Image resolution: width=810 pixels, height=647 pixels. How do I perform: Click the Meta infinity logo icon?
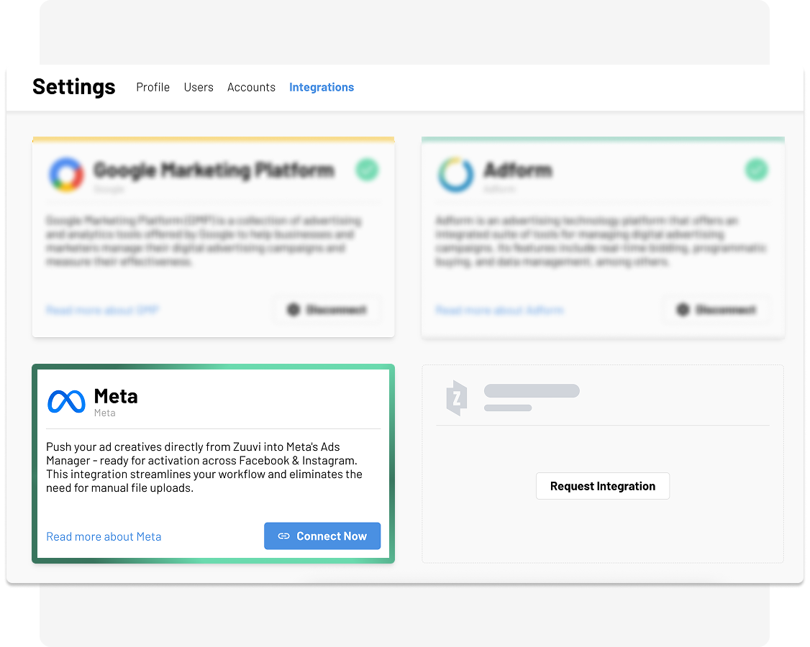(66, 401)
